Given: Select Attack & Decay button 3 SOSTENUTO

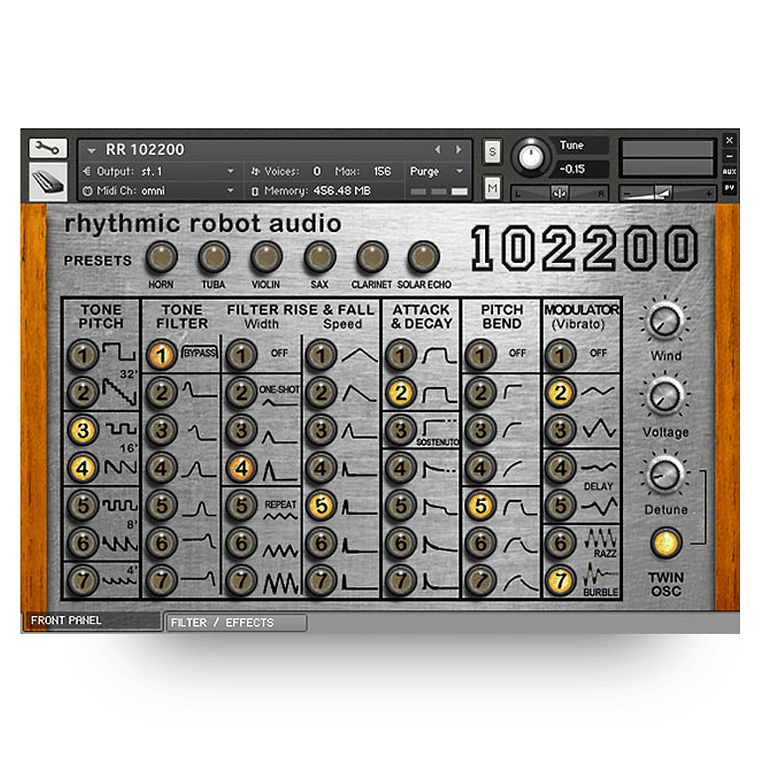Looking at the screenshot, I should point(401,430).
